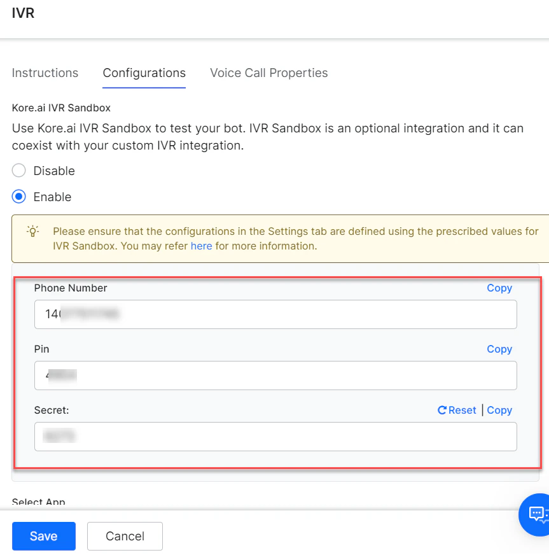
Task: Open the Select App section
Action: (x=38, y=502)
